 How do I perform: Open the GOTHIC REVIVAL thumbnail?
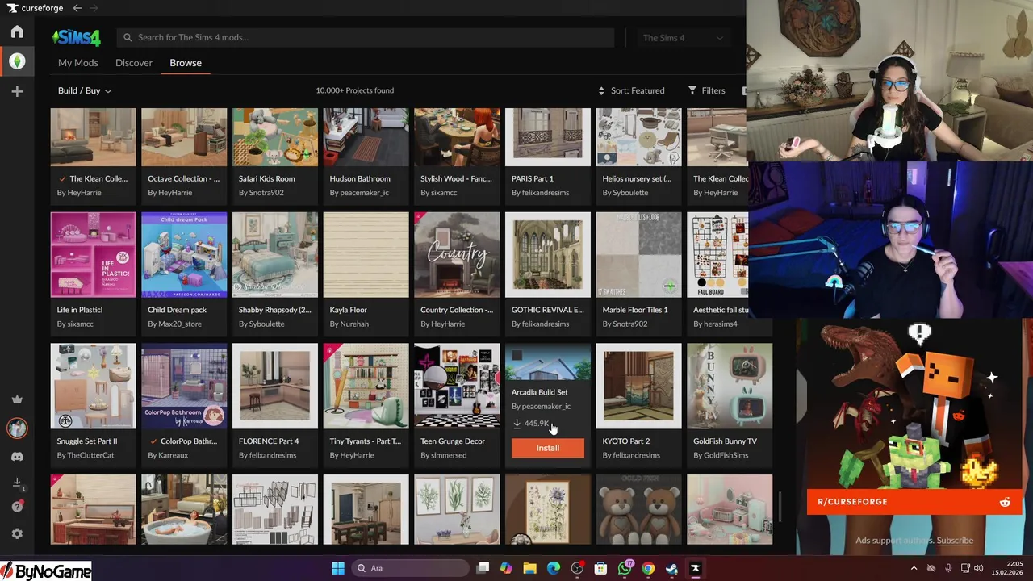[548, 255]
